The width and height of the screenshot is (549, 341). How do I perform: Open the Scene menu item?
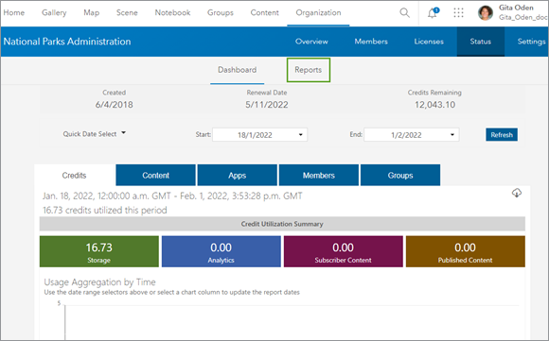pos(127,12)
